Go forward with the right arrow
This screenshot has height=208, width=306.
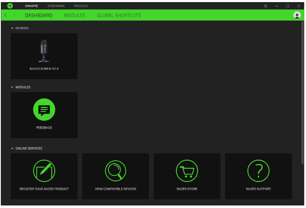pyautogui.click(x=14, y=15)
